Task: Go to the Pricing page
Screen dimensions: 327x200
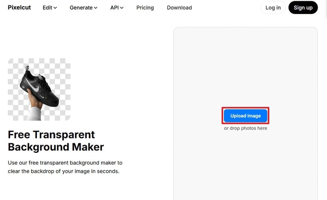Action: coord(145,8)
